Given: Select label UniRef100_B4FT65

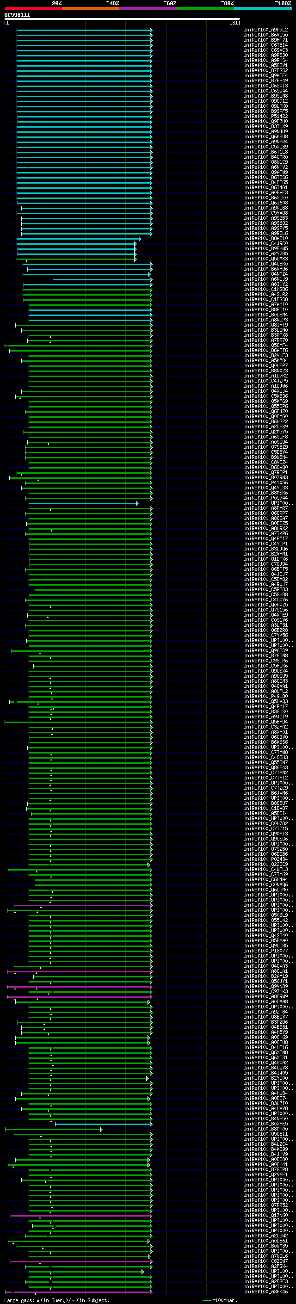Looking at the screenshot, I should point(265,182).
